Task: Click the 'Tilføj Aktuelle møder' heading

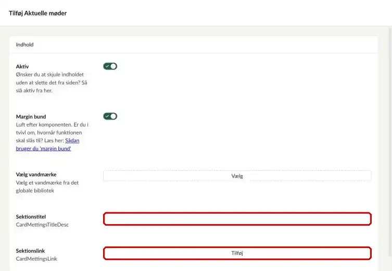Action: click(38, 13)
